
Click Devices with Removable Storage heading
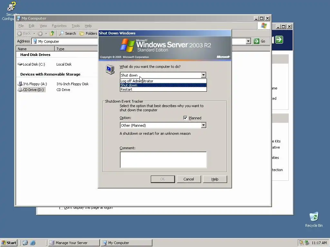point(50,74)
